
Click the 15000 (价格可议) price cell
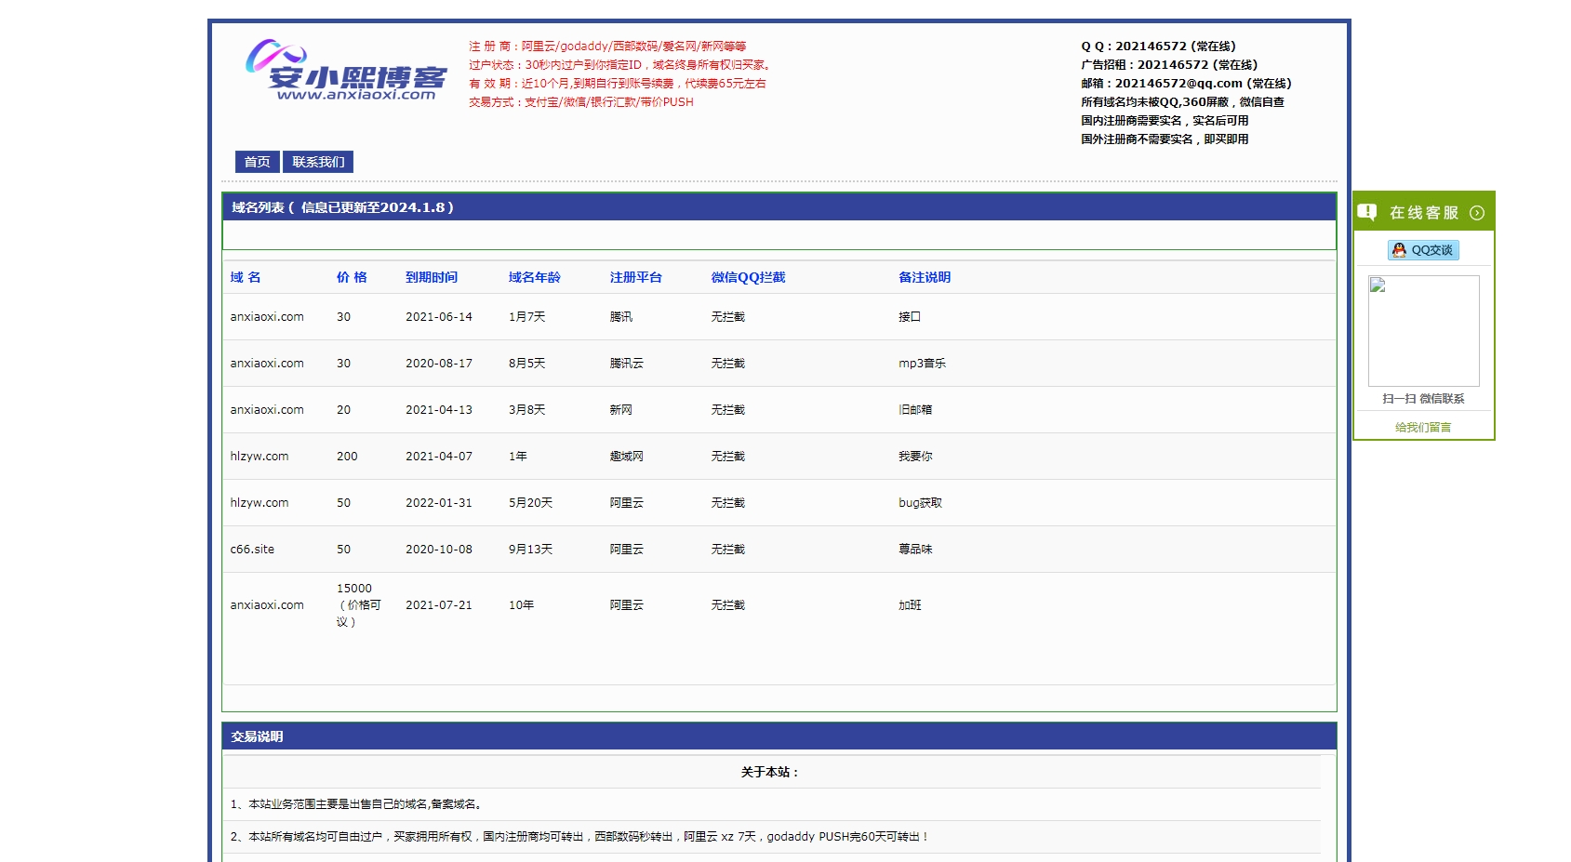[359, 605]
